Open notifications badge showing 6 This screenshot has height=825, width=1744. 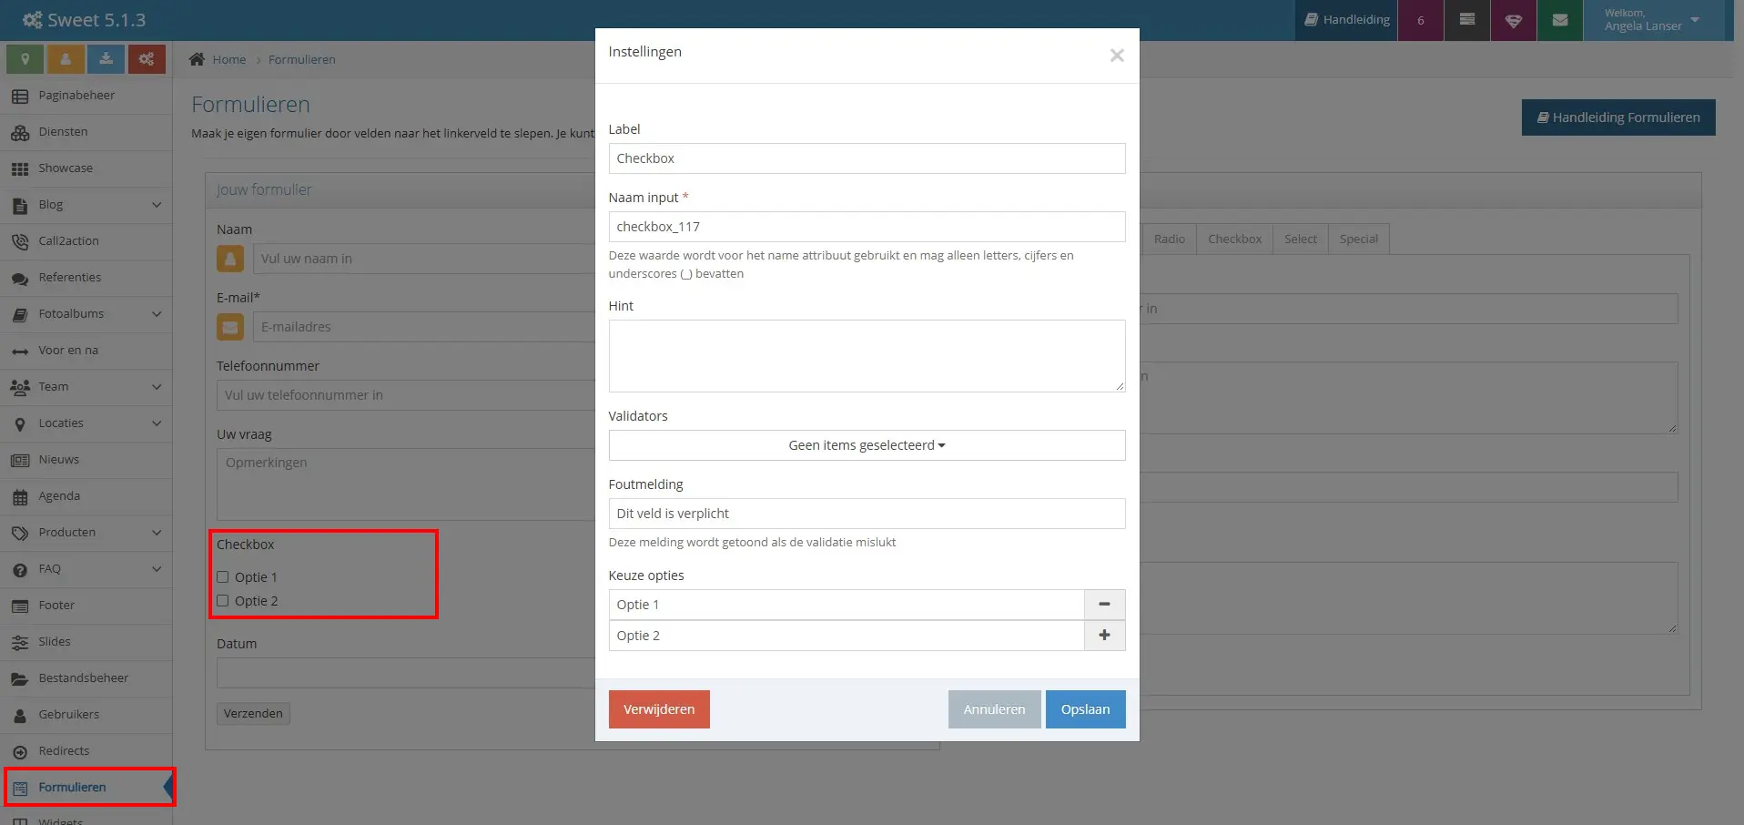(x=1420, y=20)
